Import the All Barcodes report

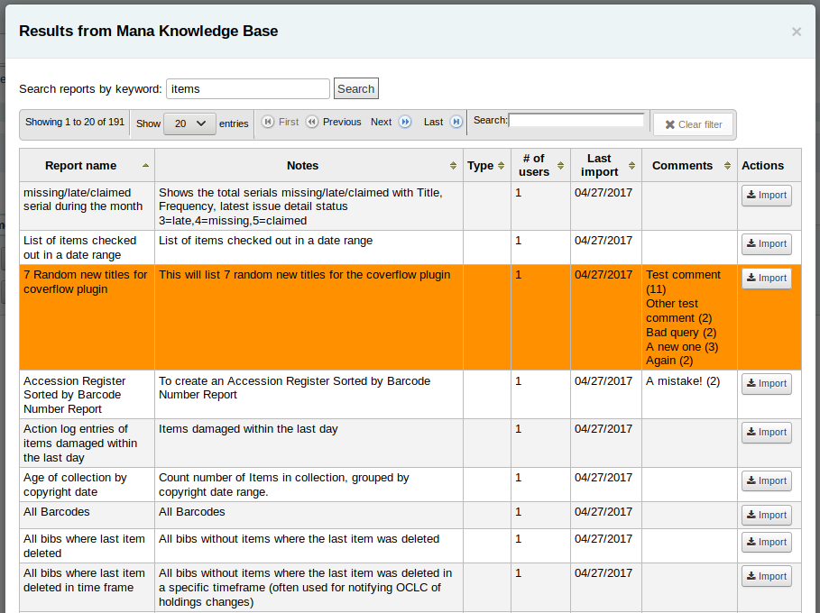[766, 516]
